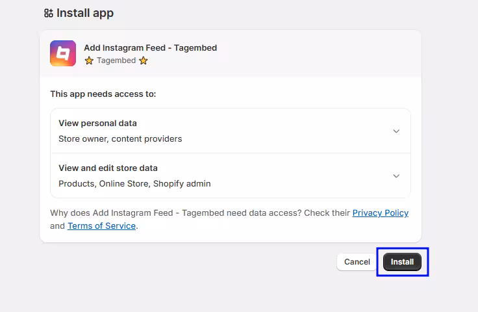Click the Install app grid icon
Screen dimensions: 478x312
click(49, 13)
